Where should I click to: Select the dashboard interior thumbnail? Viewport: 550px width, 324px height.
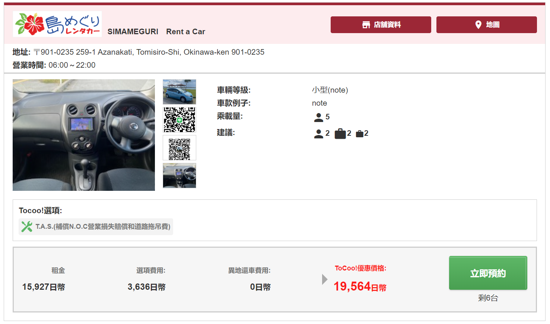[x=179, y=176]
